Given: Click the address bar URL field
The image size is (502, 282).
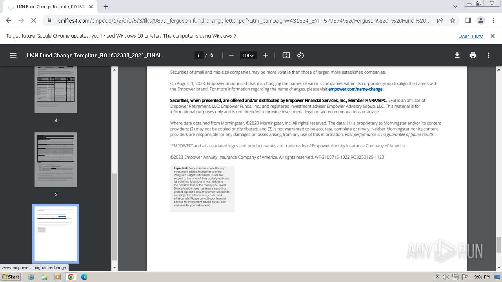Looking at the screenshot, I should click(242, 20).
